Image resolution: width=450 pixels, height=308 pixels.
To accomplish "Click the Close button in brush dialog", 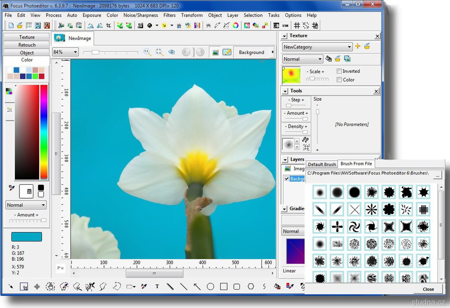I will [428, 289].
